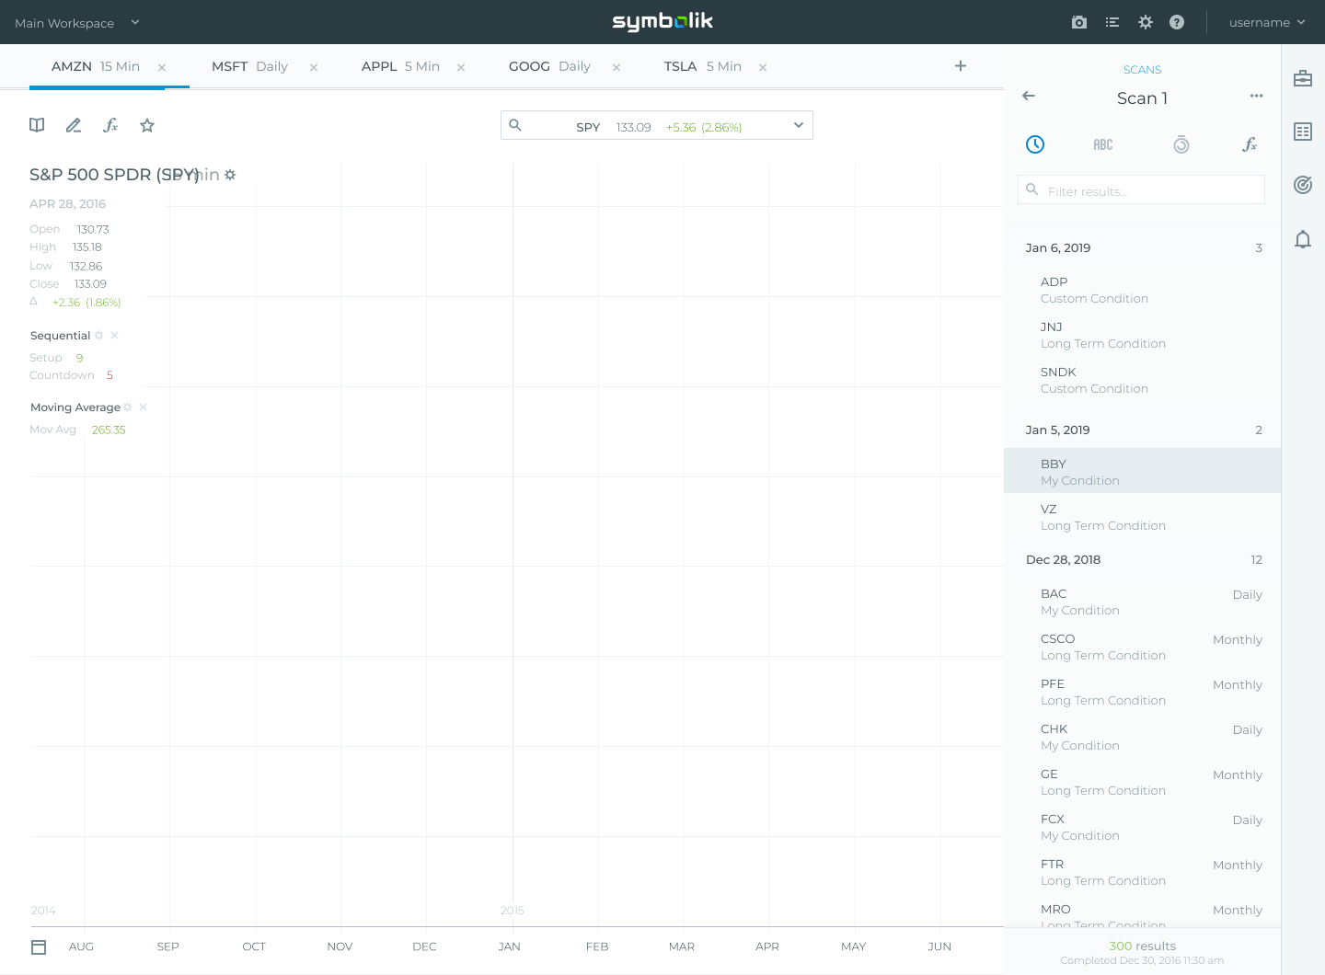The width and height of the screenshot is (1325, 975).
Task: Open Scan 1 more options menu
Action: [x=1256, y=96]
